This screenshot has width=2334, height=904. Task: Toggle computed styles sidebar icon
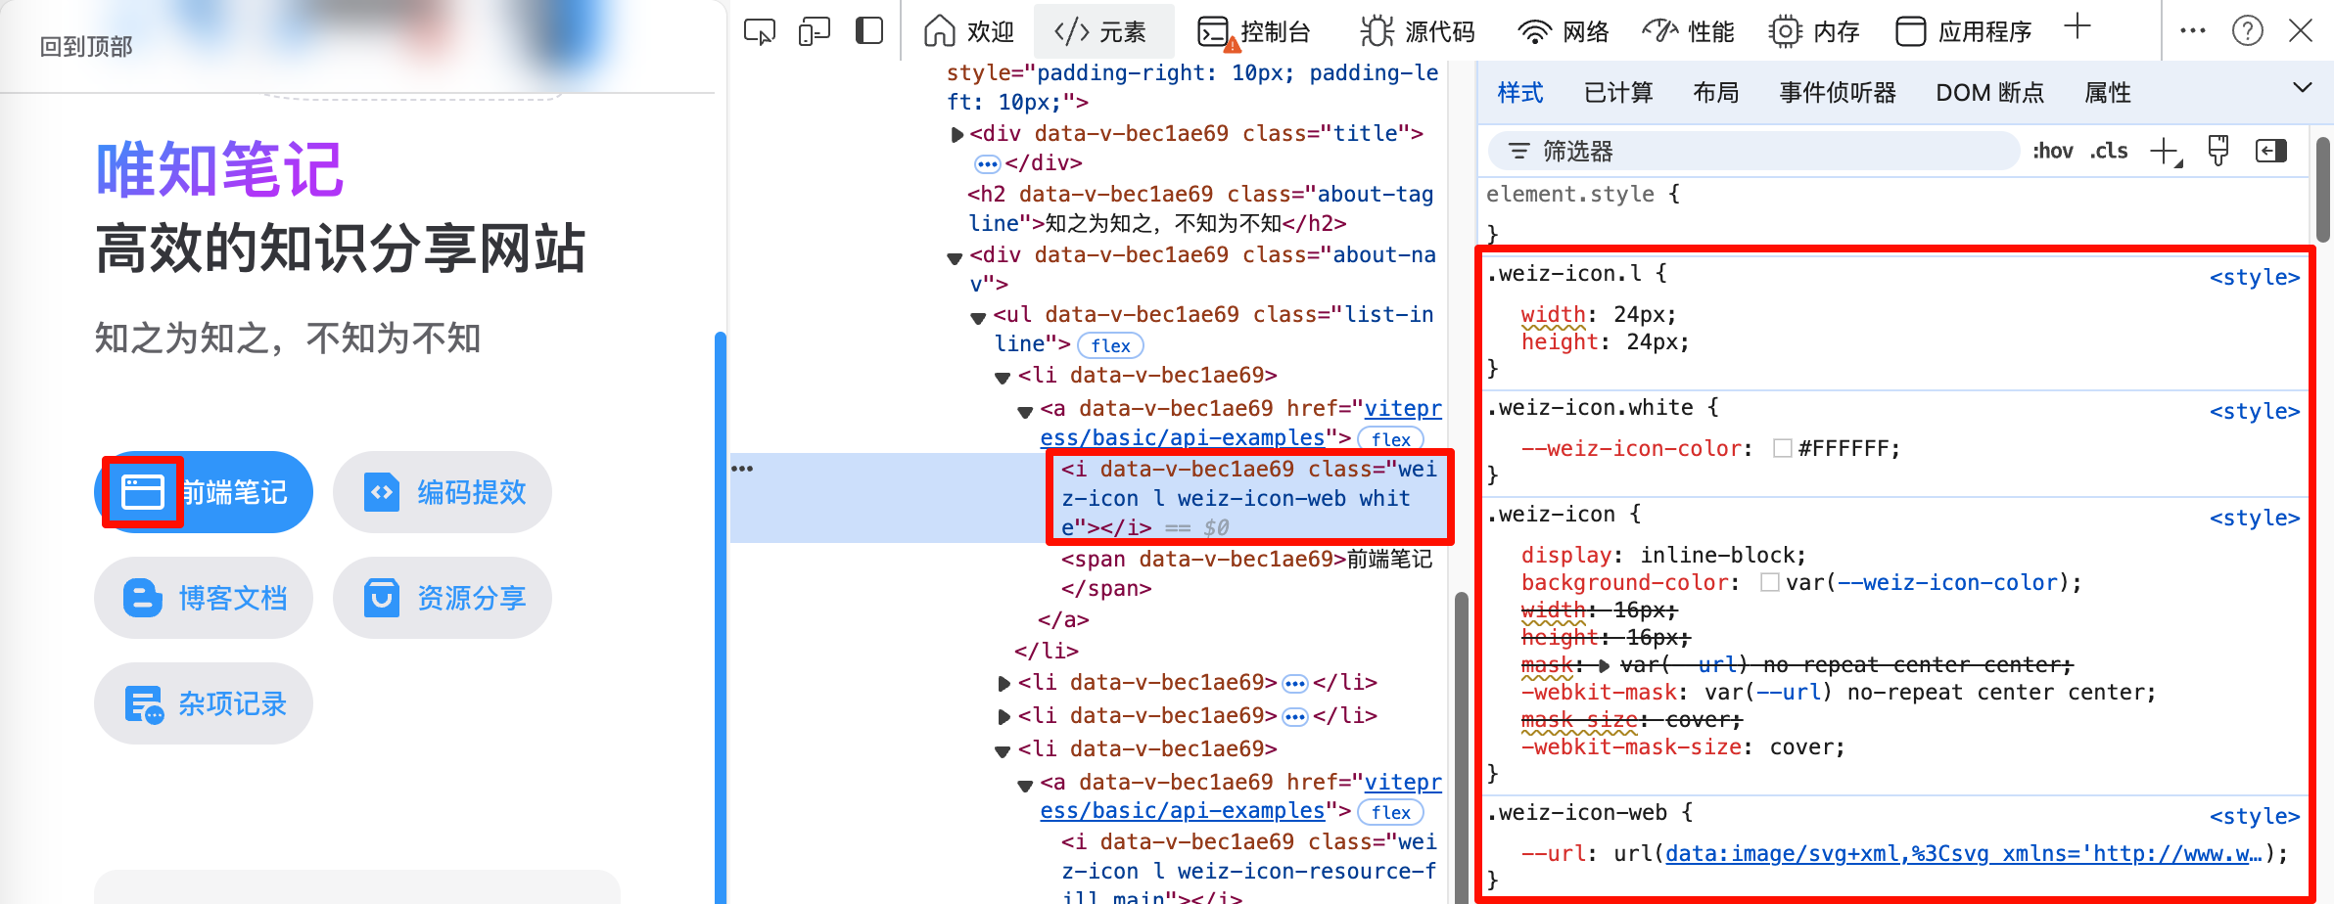coord(2271,151)
